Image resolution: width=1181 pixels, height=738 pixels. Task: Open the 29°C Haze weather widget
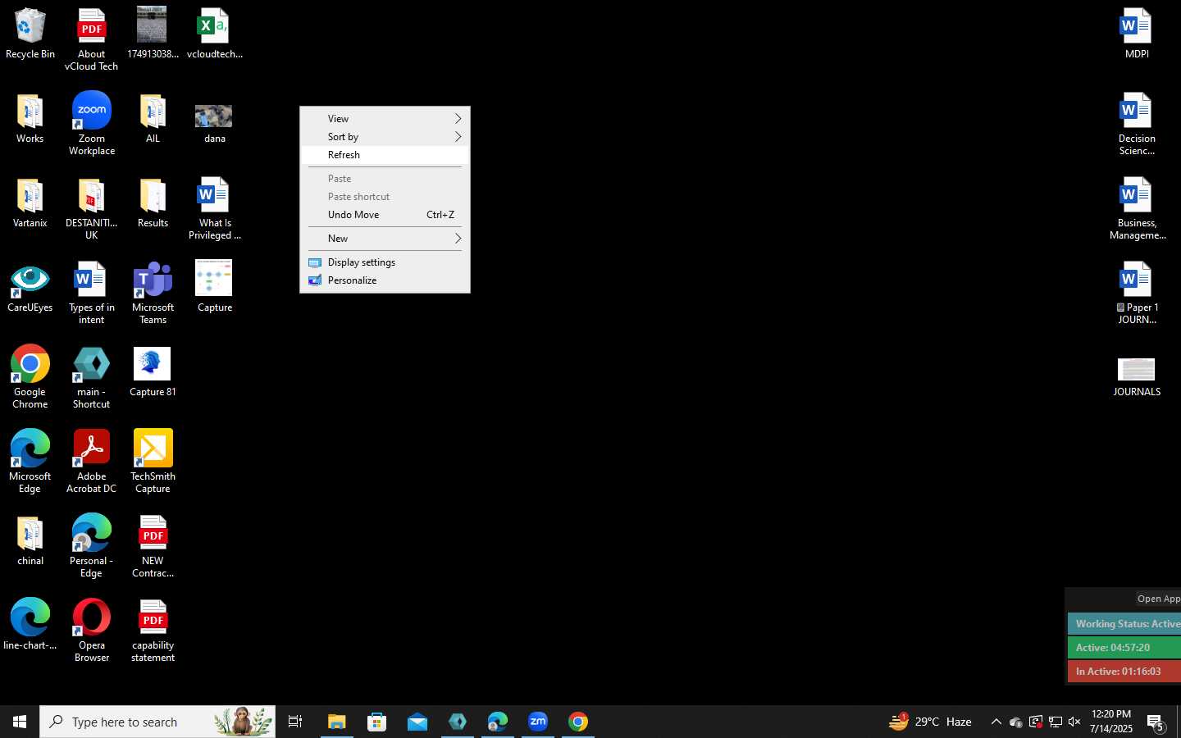(x=930, y=722)
